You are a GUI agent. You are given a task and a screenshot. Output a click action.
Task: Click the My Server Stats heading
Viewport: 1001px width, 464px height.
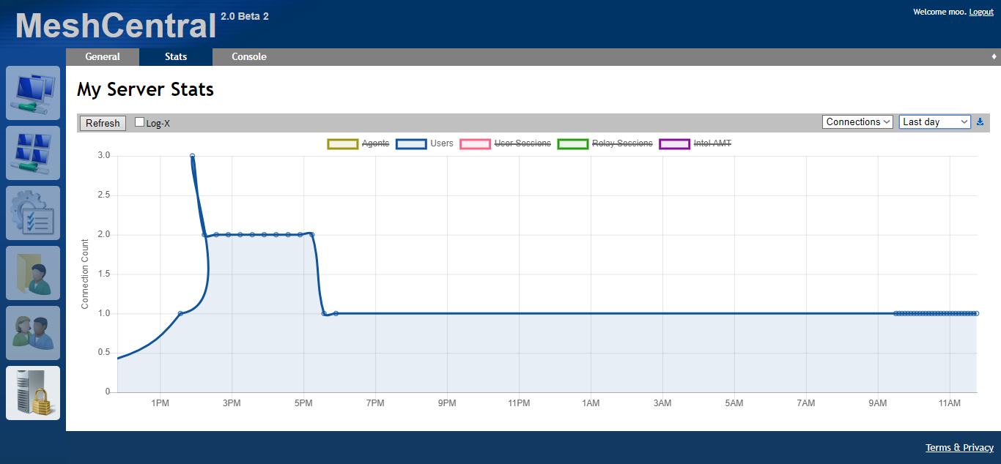coord(145,89)
